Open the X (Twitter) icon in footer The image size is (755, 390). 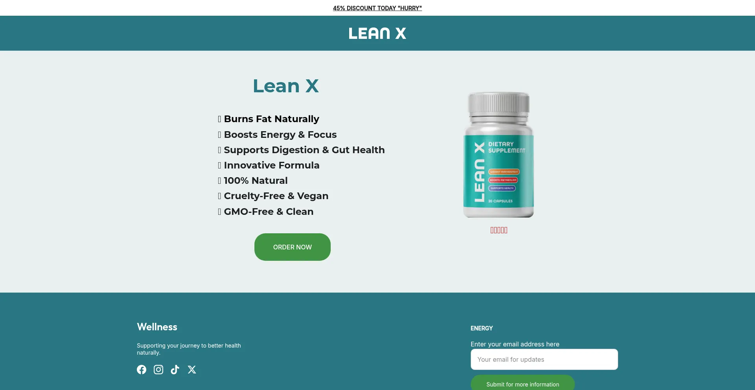point(192,370)
